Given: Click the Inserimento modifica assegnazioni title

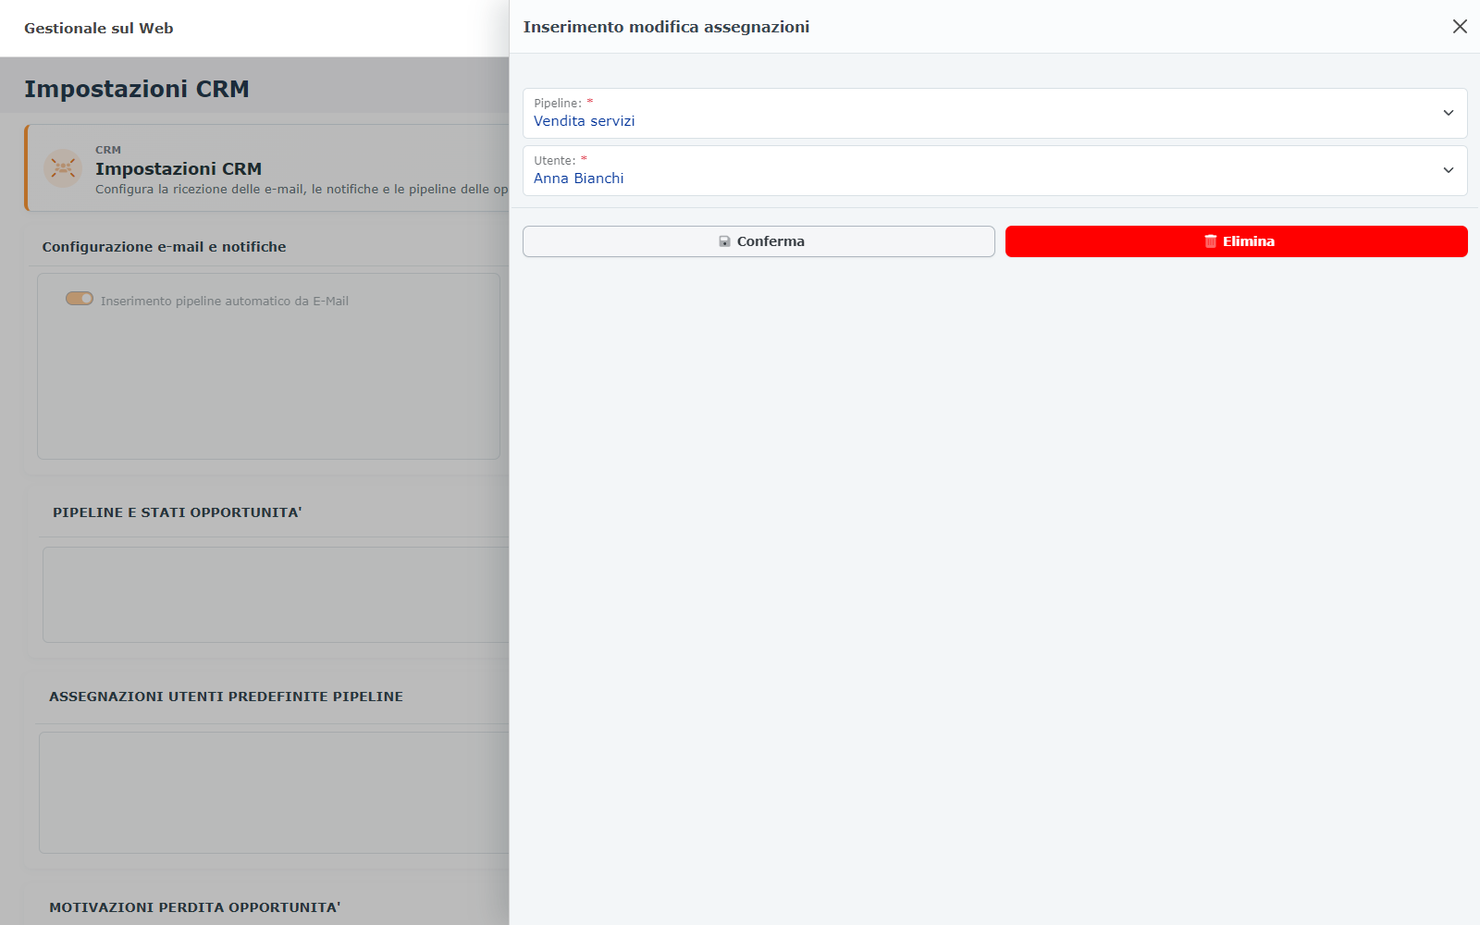Looking at the screenshot, I should click(666, 27).
